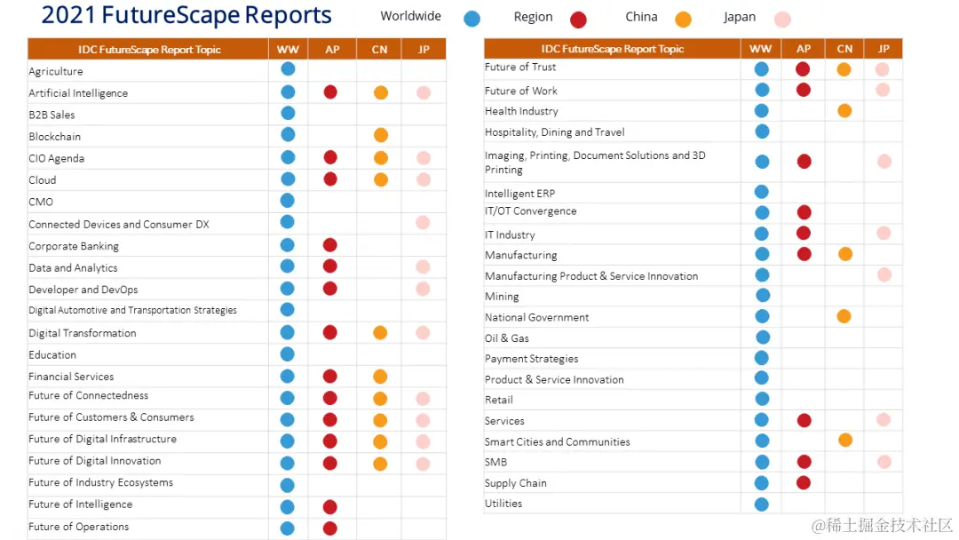Click red AP dot for IT/OT Convergence
The image size is (959, 540).
pyautogui.click(x=804, y=212)
